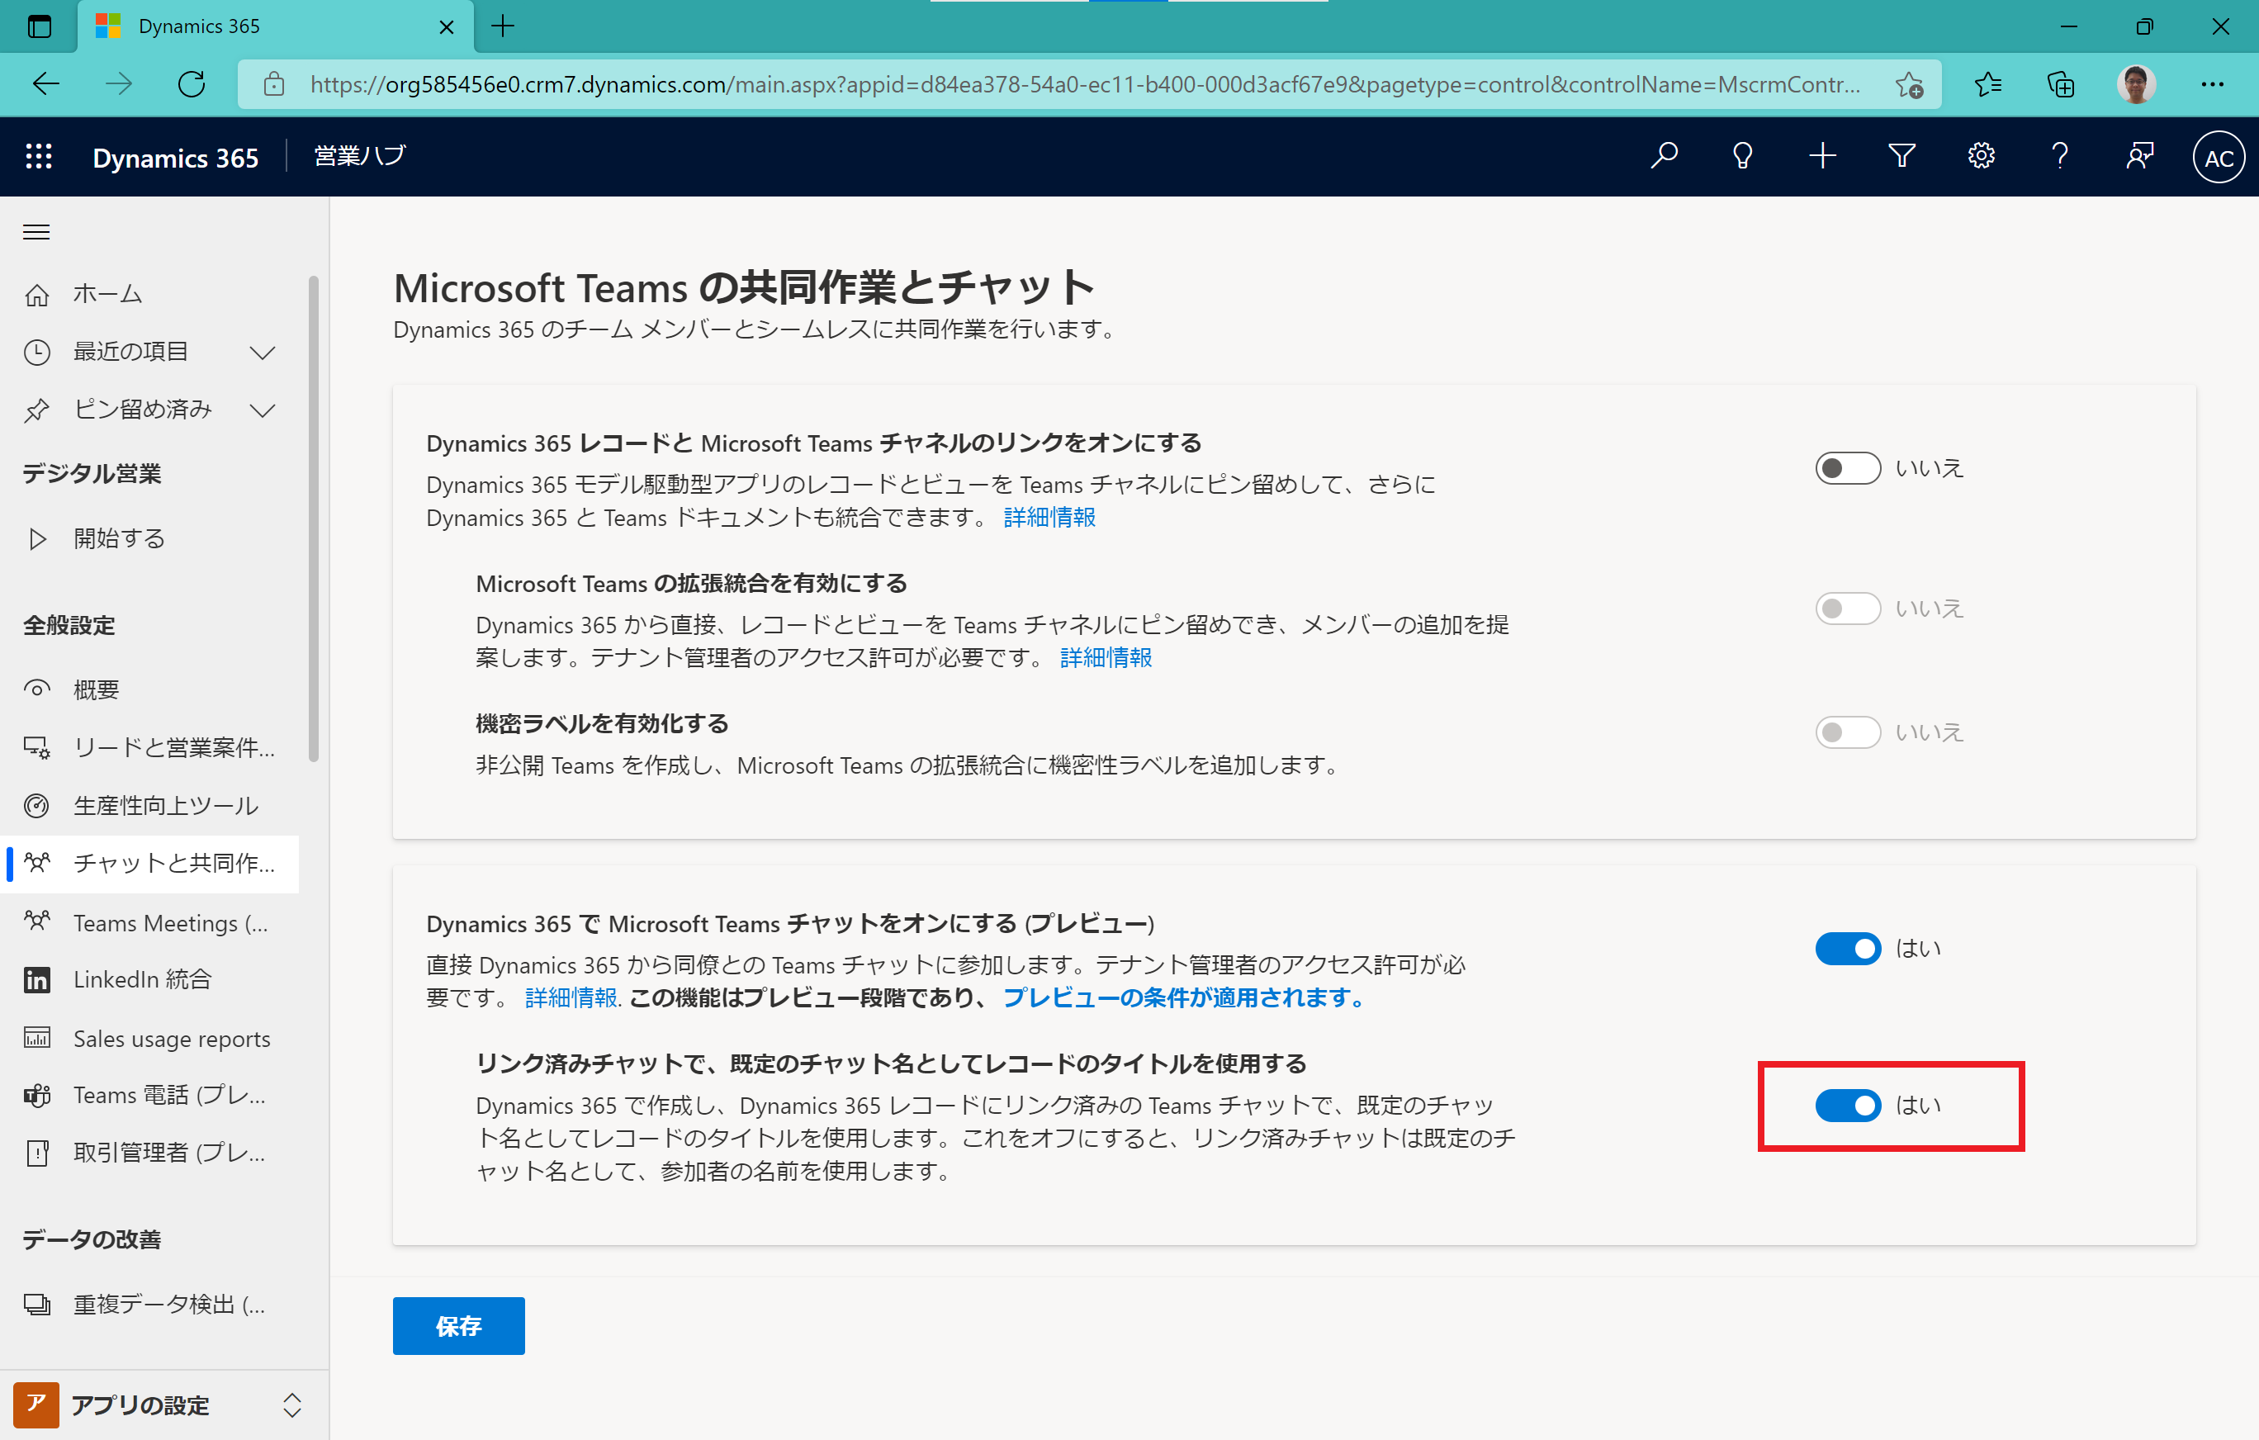2259x1440 pixels.
Task: Open the アプリの設定 area switcher
Action: (164, 1404)
